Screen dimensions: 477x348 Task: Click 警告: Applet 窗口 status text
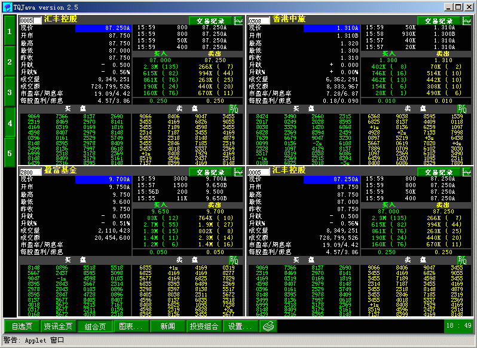click(33, 340)
